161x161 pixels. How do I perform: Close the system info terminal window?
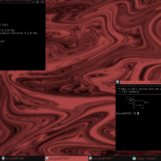coord(43,2)
